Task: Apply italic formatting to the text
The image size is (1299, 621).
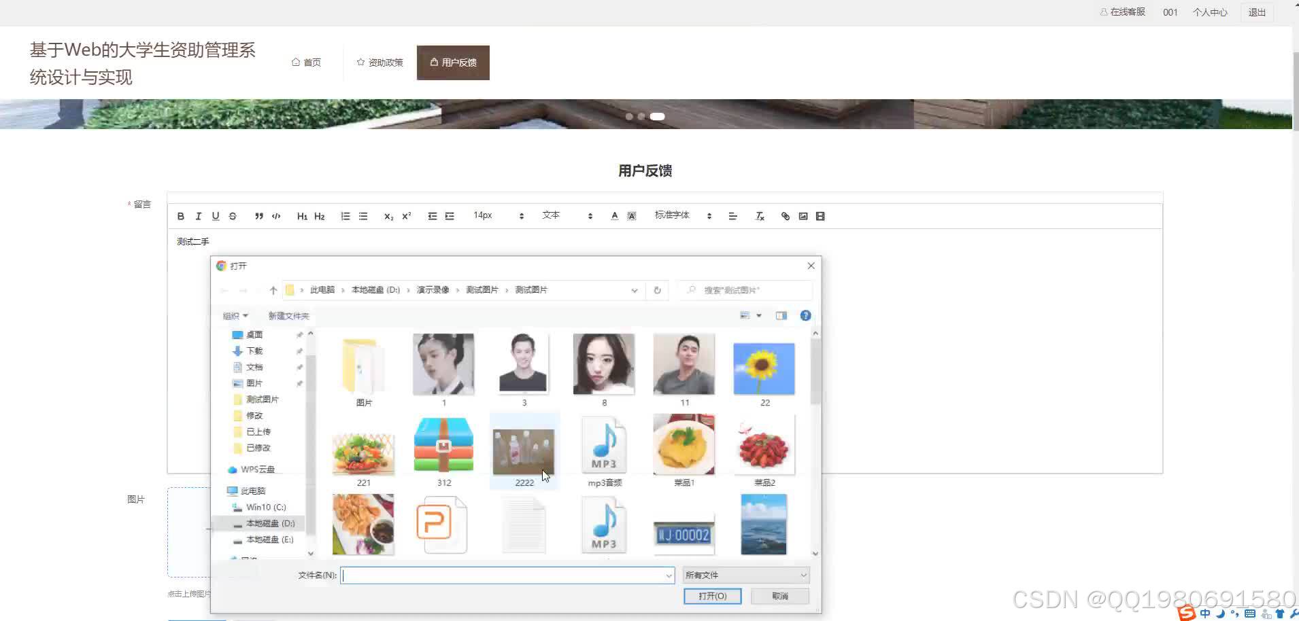Action: (x=198, y=215)
